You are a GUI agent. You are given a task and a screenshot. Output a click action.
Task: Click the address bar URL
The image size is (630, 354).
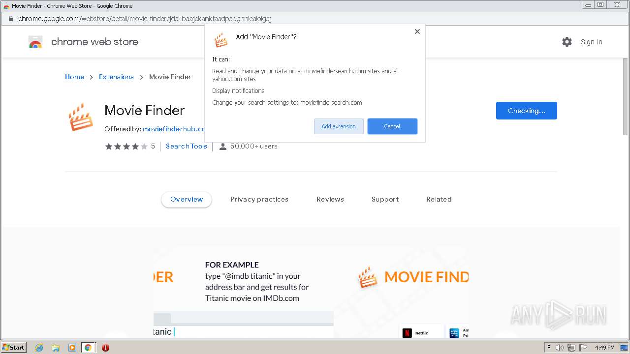(x=145, y=19)
